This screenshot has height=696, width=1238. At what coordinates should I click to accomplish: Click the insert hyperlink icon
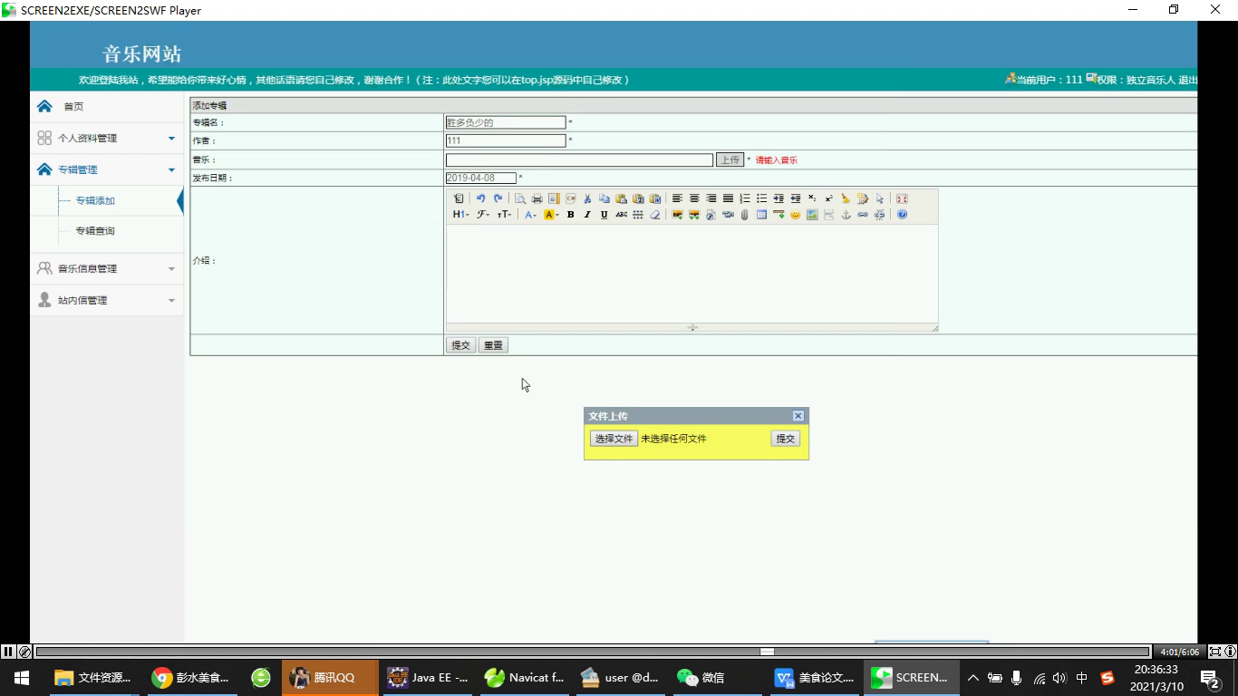tap(863, 215)
